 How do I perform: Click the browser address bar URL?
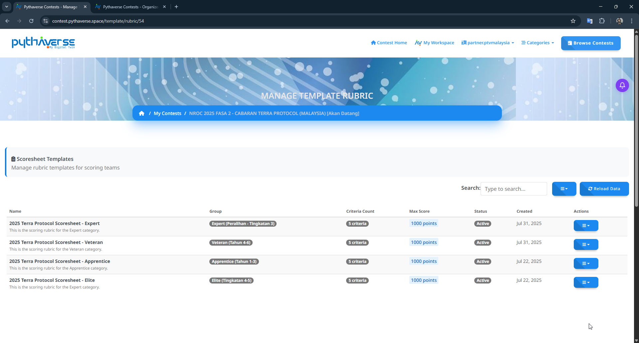tap(98, 21)
